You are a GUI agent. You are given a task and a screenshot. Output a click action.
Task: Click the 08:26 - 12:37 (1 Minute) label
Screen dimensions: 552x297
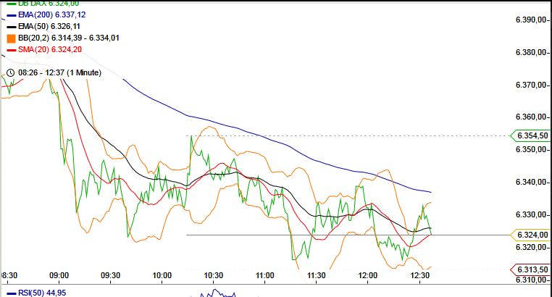[60, 73]
